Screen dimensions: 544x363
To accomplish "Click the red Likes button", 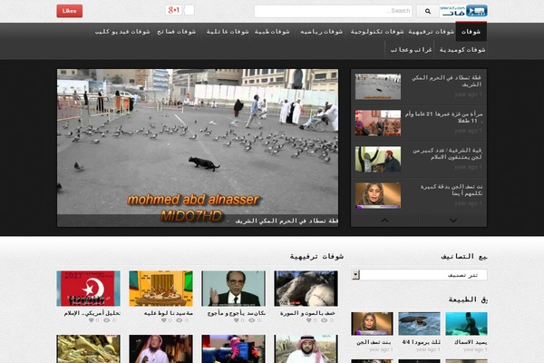I will tap(70, 11).
